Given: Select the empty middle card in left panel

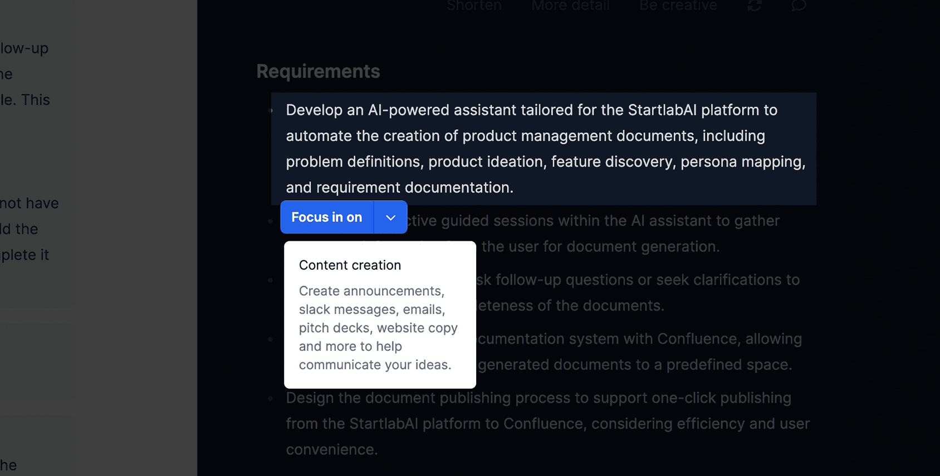Looking at the screenshot, I should pos(37,361).
